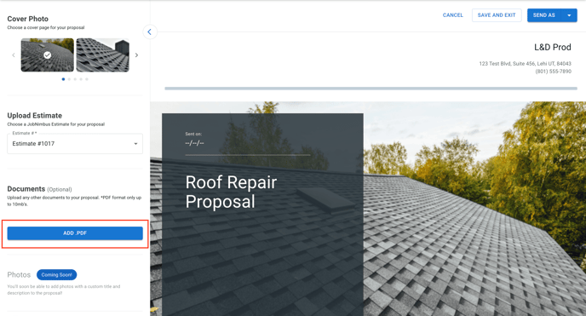This screenshot has width=586, height=316.
Task: Click the Coming Soon badge
Action: [x=57, y=275]
